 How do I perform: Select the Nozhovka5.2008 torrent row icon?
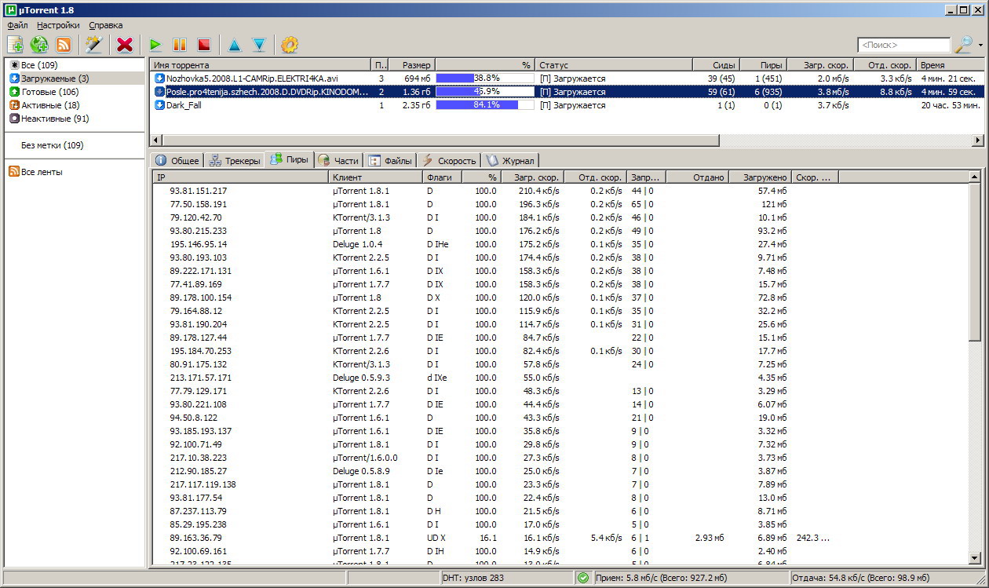pos(159,79)
